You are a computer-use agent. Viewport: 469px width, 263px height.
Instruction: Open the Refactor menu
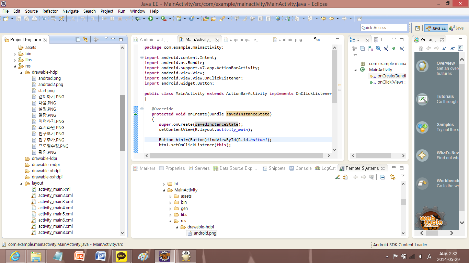50,11
